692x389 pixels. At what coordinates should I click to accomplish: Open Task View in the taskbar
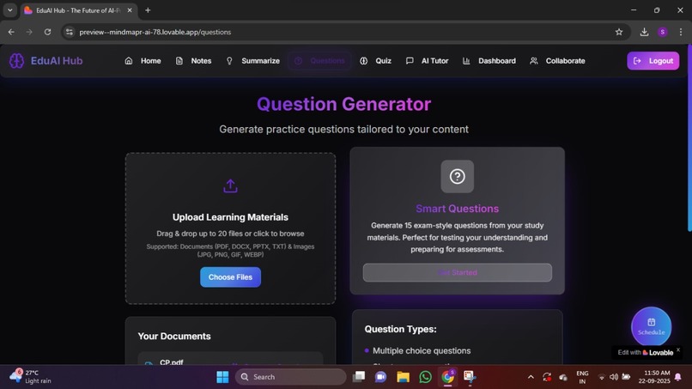coord(359,377)
